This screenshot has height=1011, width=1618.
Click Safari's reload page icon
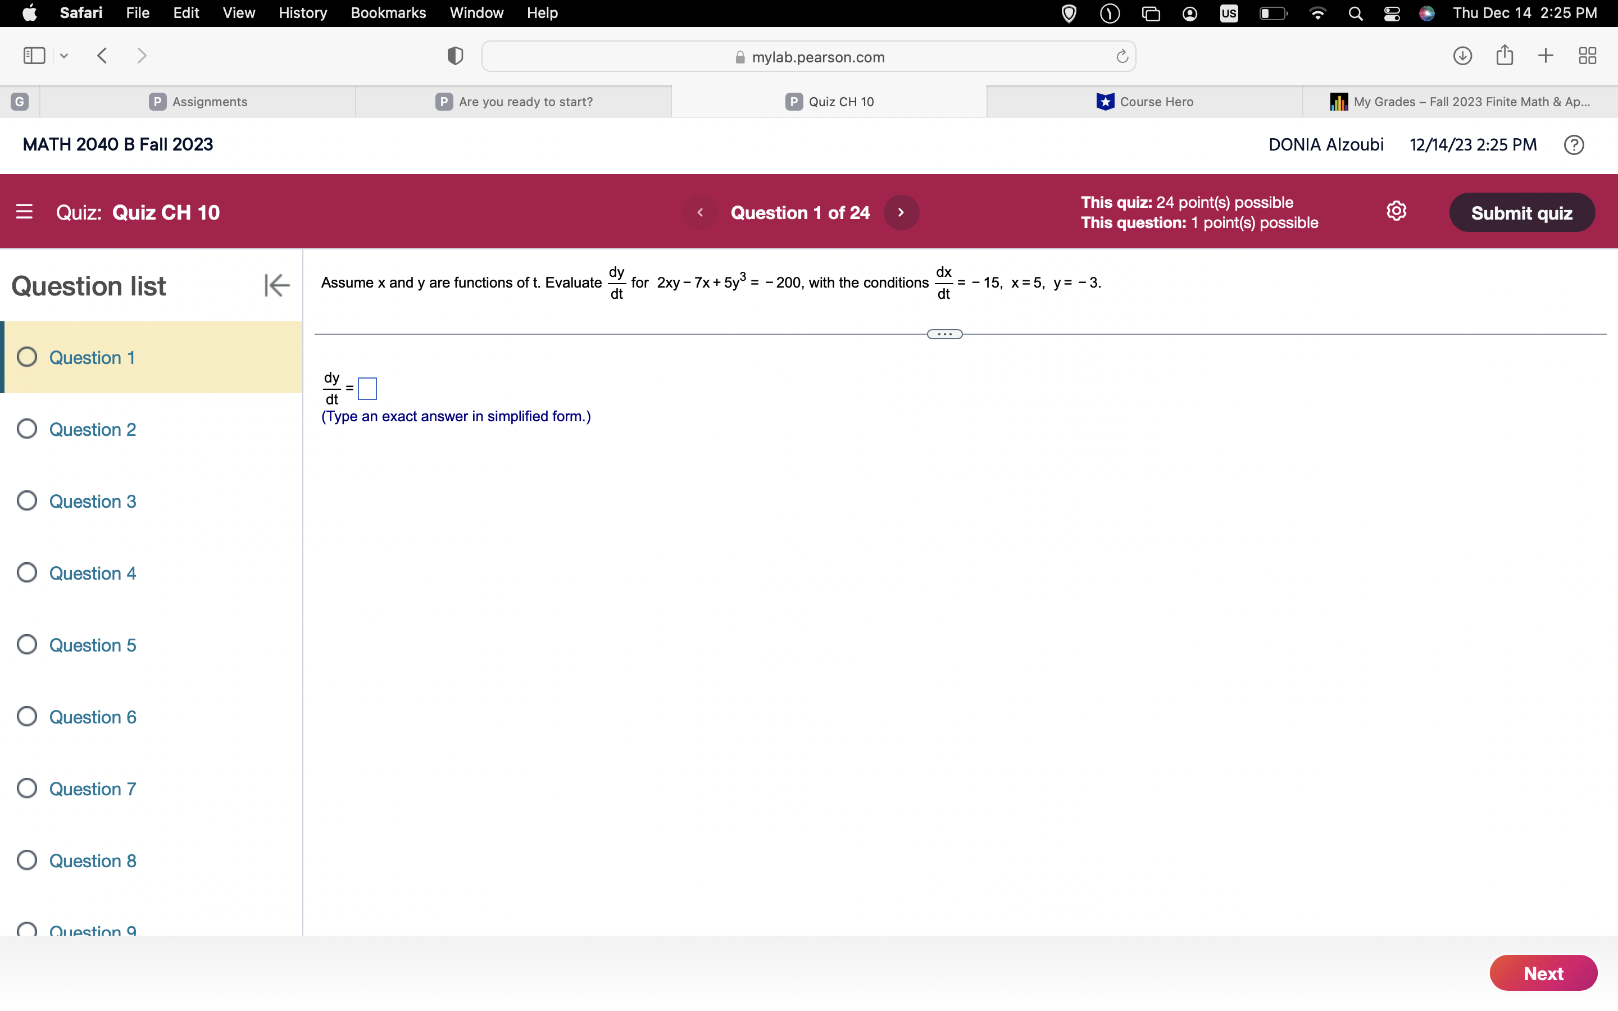1122,57
